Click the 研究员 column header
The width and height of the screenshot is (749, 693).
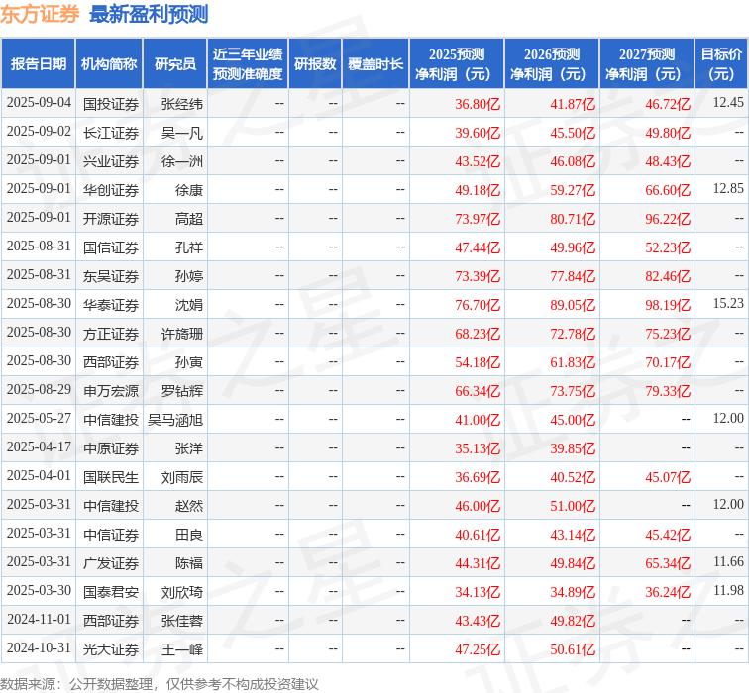(x=175, y=64)
